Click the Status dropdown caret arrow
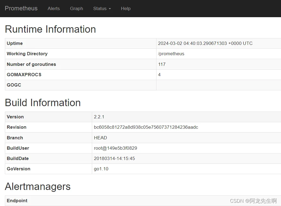 (x=110, y=9)
